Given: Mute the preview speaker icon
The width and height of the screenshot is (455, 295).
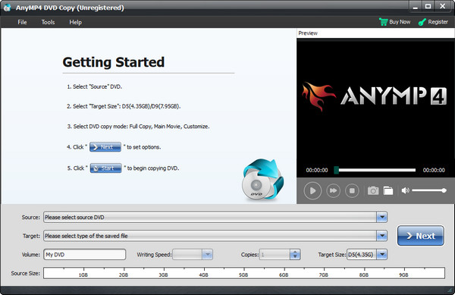Looking at the screenshot, I should point(405,190).
